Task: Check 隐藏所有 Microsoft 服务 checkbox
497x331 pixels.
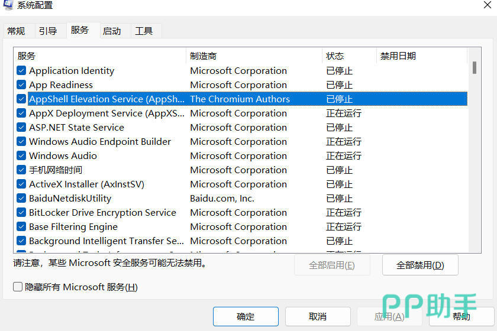Action: [18, 287]
